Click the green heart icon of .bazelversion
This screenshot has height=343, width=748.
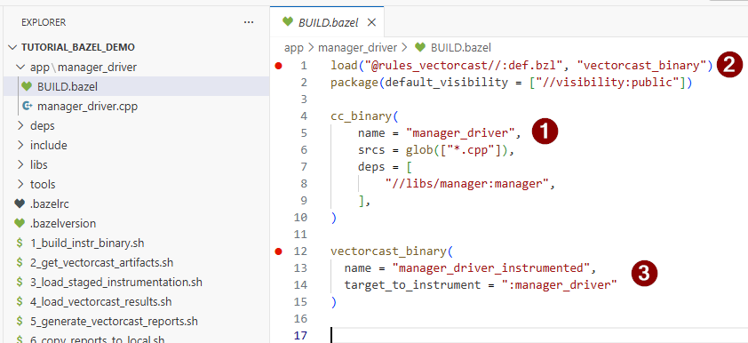click(20, 223)
